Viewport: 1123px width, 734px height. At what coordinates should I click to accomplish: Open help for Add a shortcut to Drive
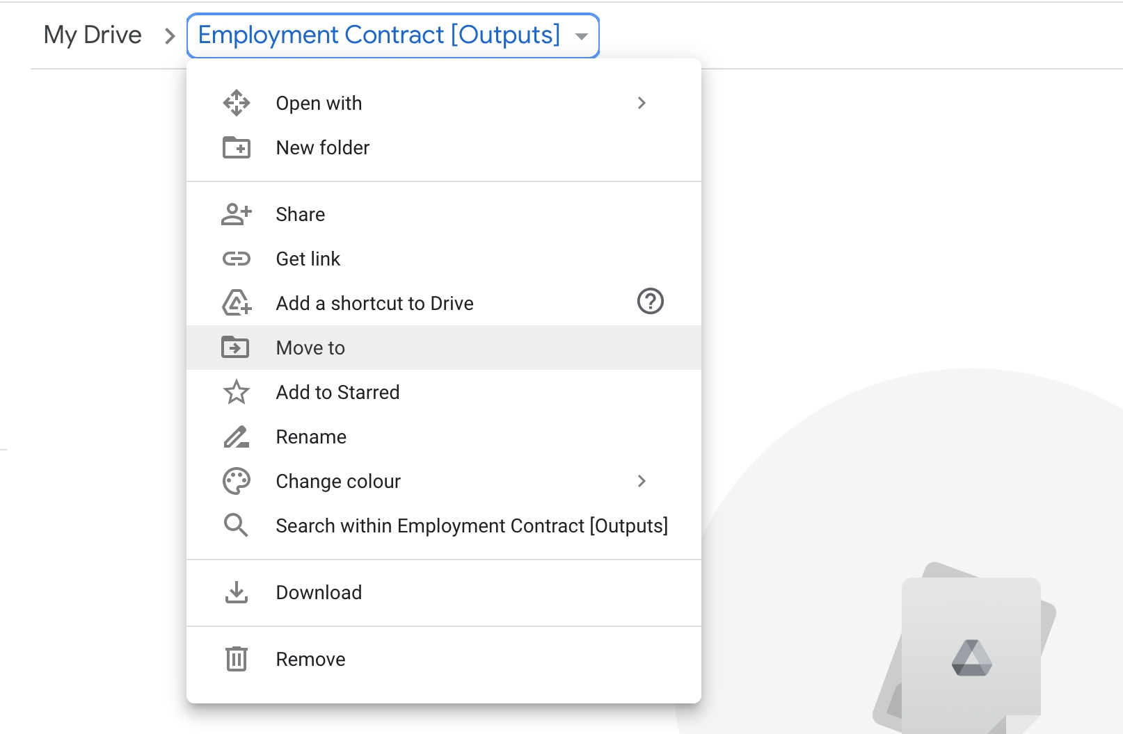coord(650,302)
